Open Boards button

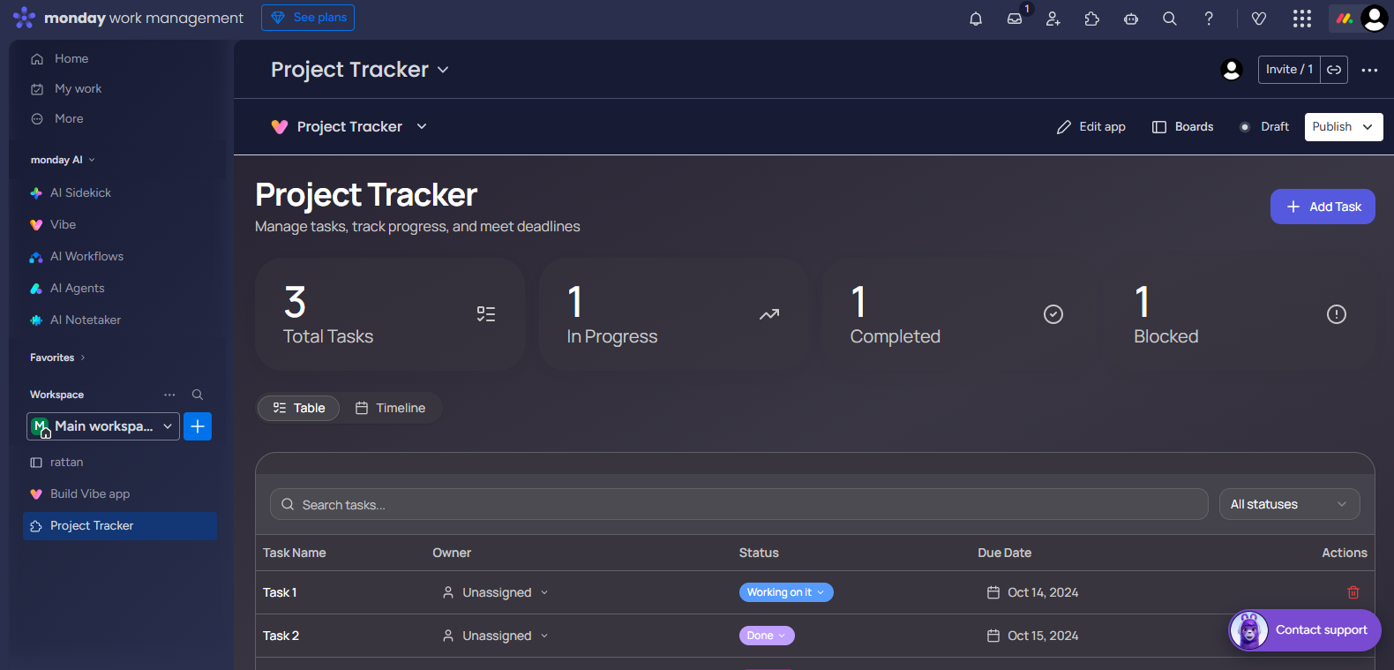pyautogui.click(x=1183, y=127)
